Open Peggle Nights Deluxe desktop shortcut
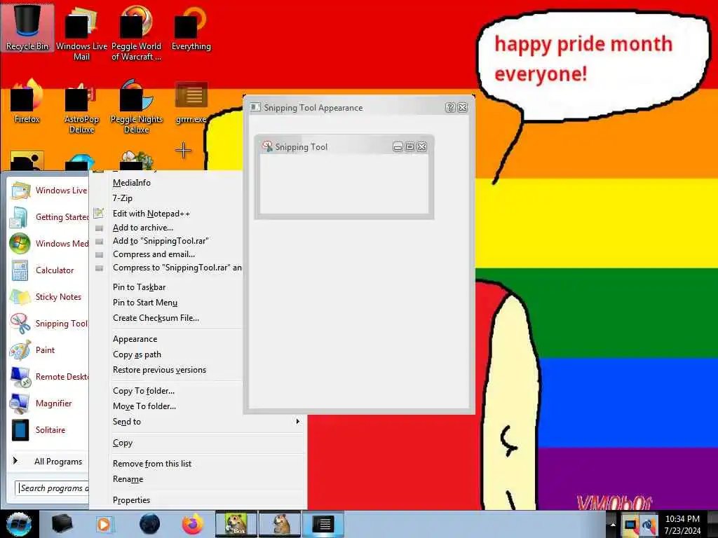 tap(136, 106)
